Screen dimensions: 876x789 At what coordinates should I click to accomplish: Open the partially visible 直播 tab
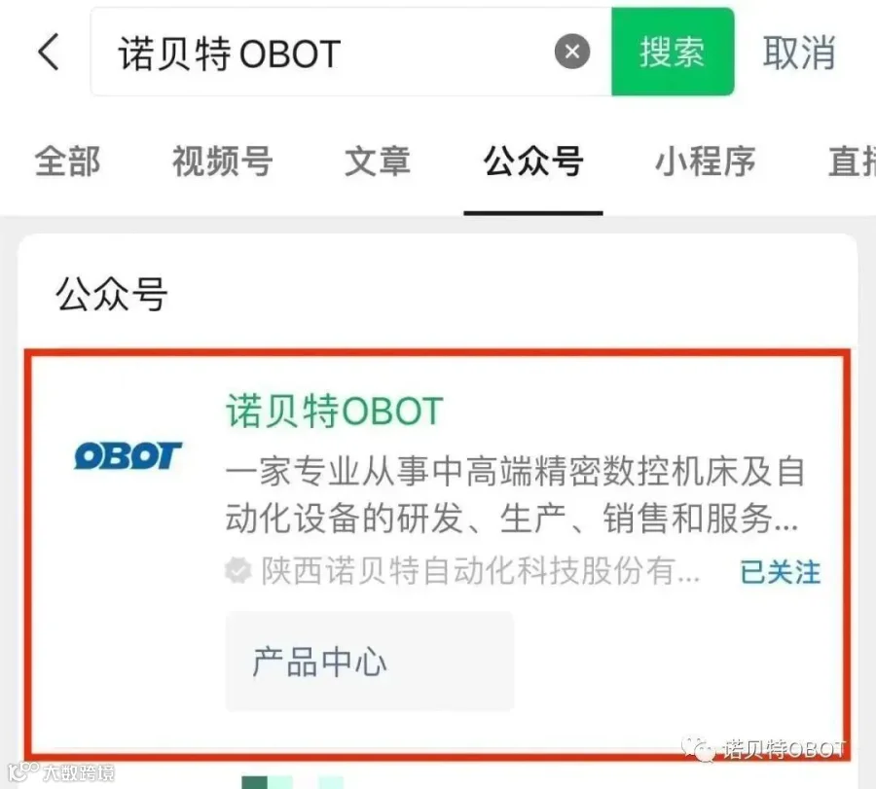852,161
